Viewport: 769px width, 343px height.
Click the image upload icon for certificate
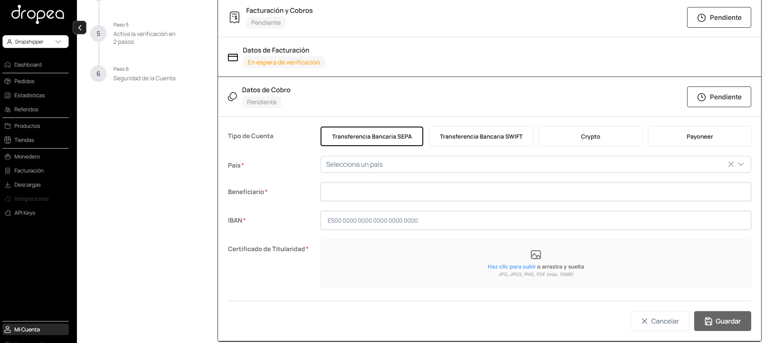pos(536,255)
